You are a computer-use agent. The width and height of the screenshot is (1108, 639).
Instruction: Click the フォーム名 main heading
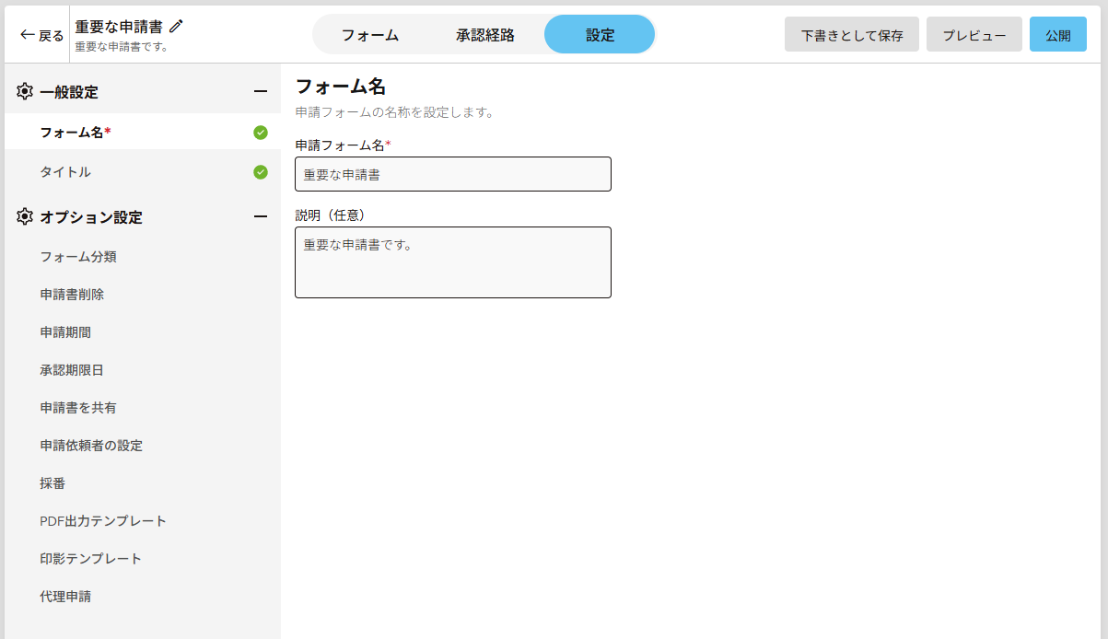340,87
